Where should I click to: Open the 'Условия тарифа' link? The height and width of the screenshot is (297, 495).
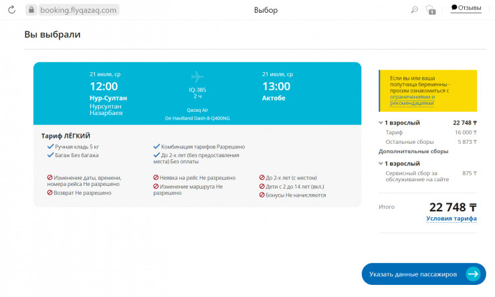pyautogui.click(x=451, y=219)
